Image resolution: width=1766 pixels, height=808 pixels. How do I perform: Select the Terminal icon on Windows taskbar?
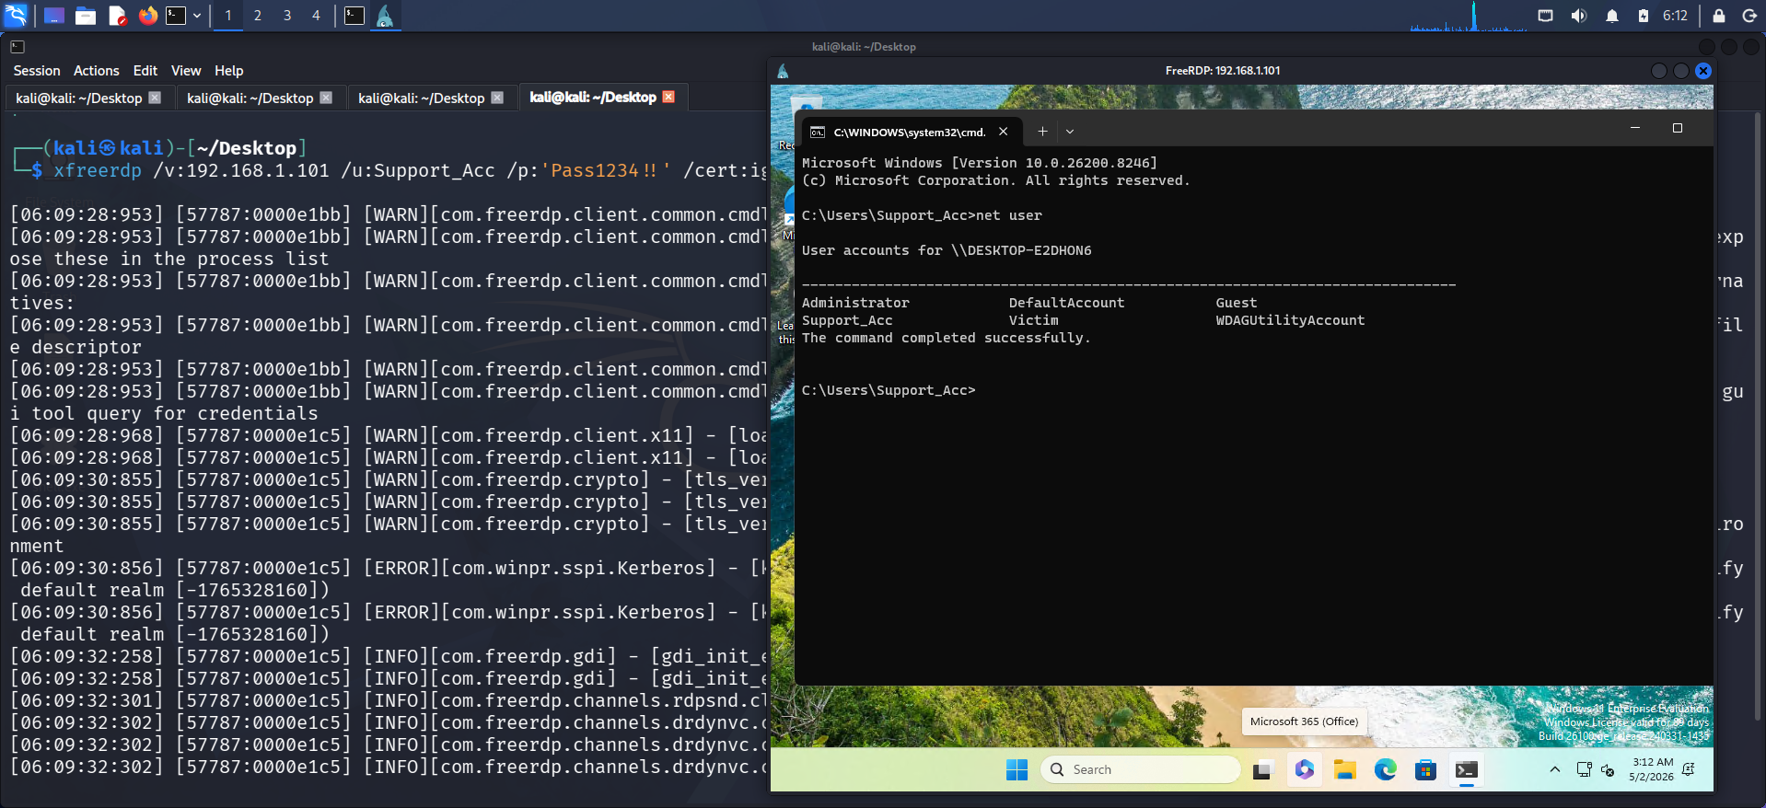click(x=1467, y=770)
